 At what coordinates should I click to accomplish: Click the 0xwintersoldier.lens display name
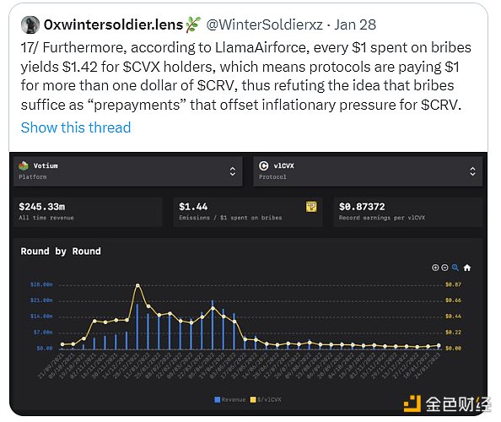click(113, 24)
